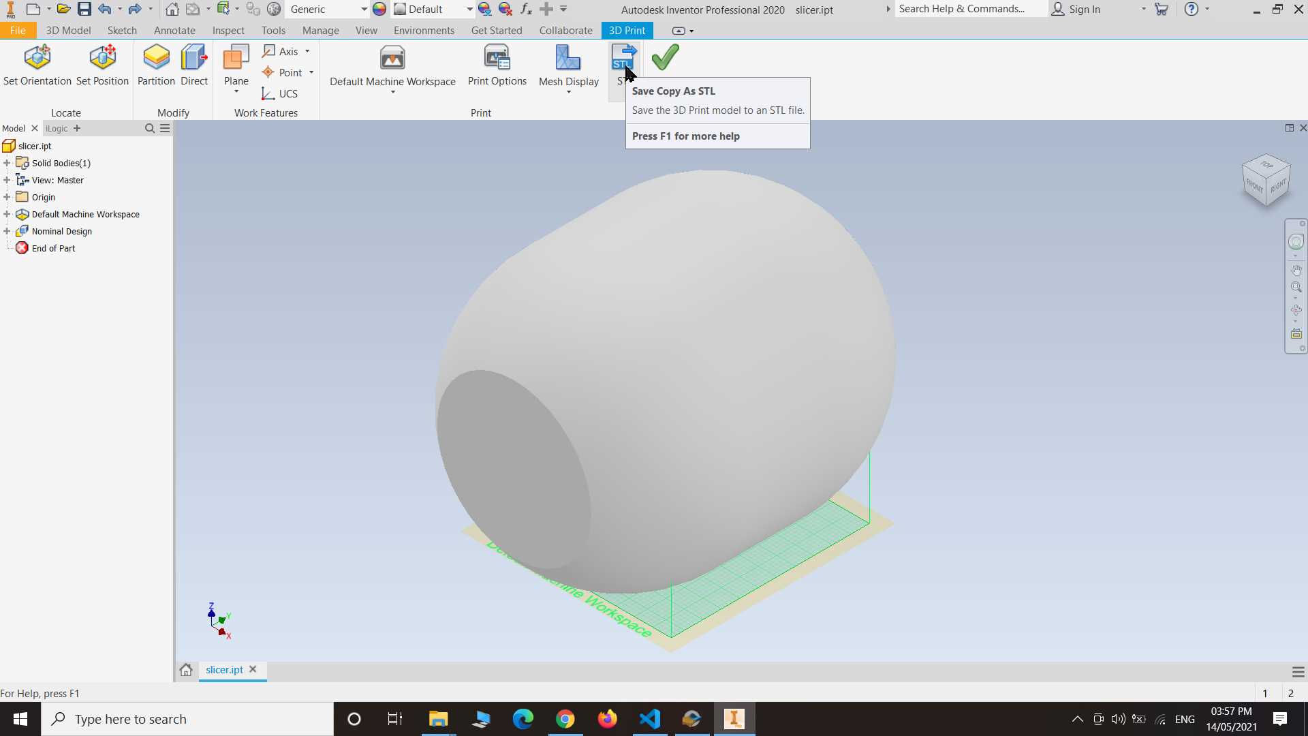Open the Tools ribbon tab

coord(273,31)
